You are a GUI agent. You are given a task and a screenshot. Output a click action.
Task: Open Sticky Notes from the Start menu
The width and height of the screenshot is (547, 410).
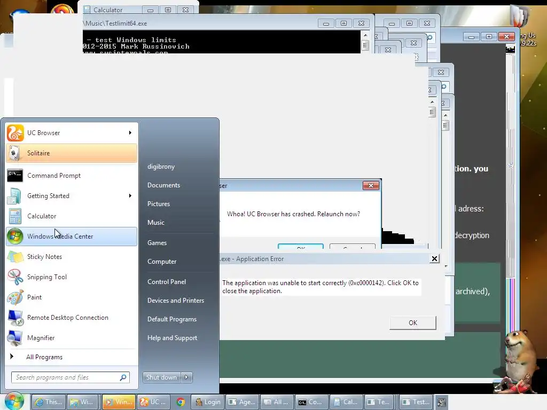click(x=72, y=257)
